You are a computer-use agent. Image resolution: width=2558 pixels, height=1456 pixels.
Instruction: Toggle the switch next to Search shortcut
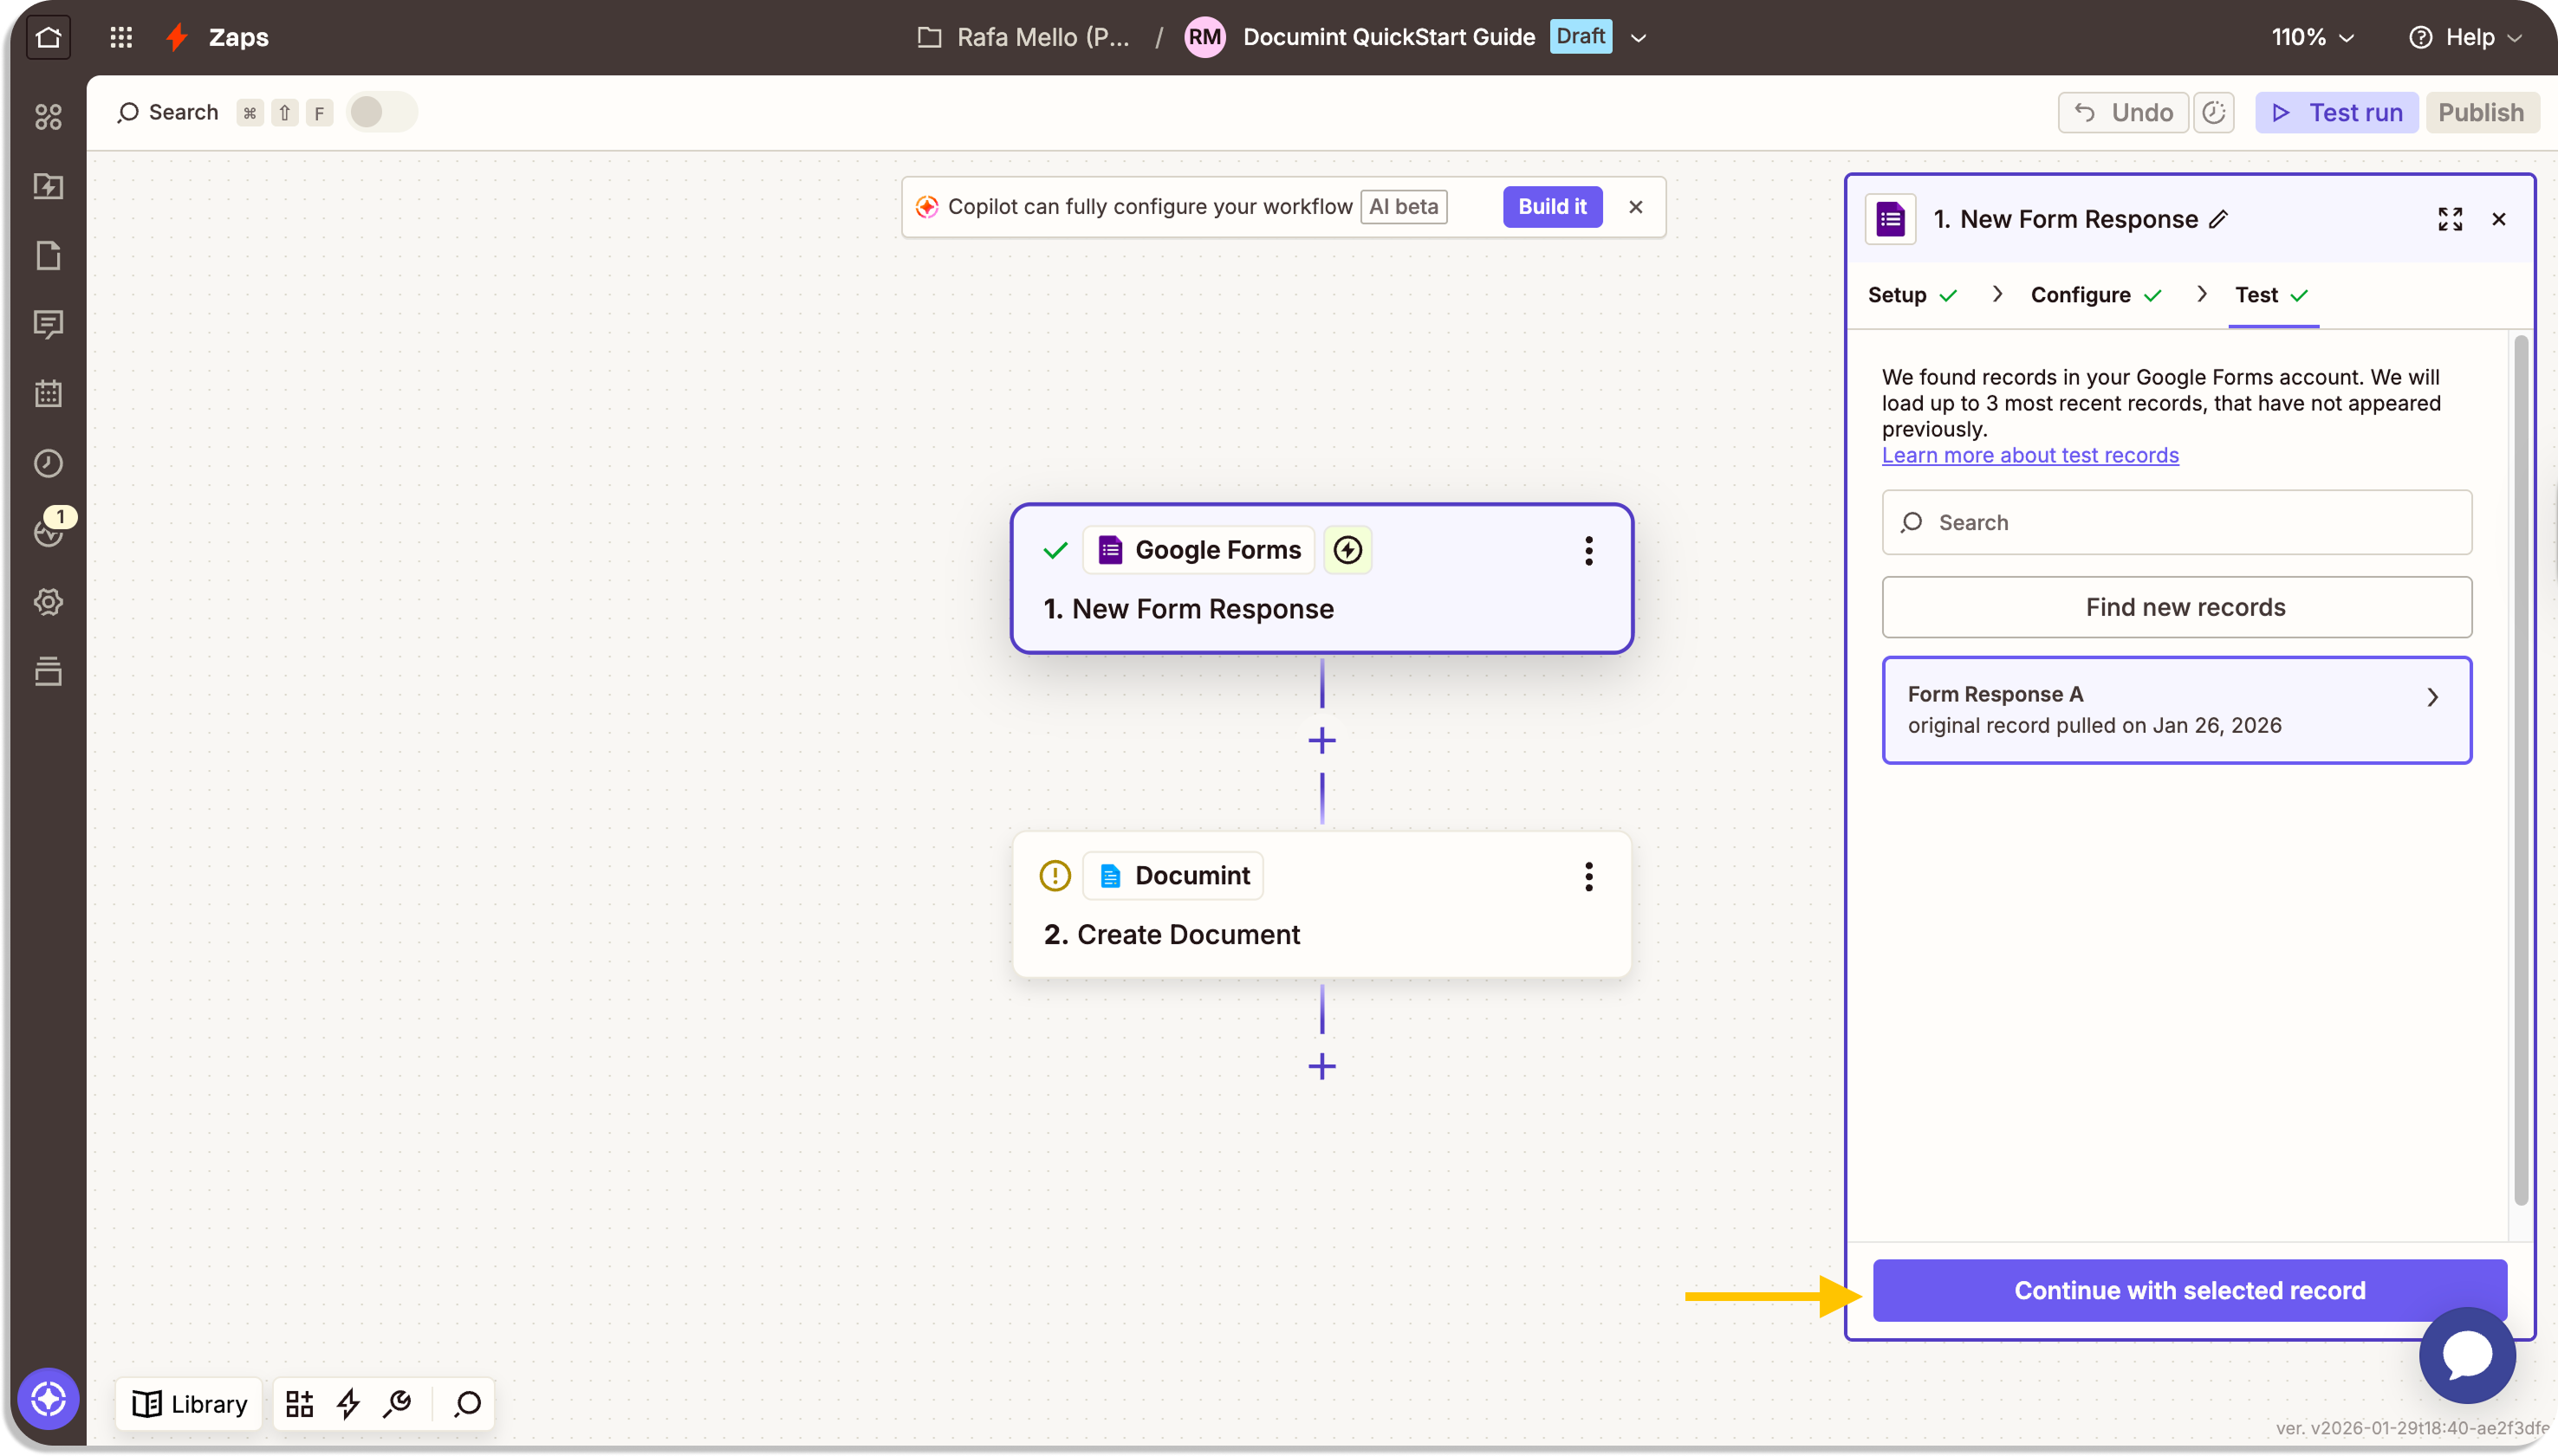point(381,112)
